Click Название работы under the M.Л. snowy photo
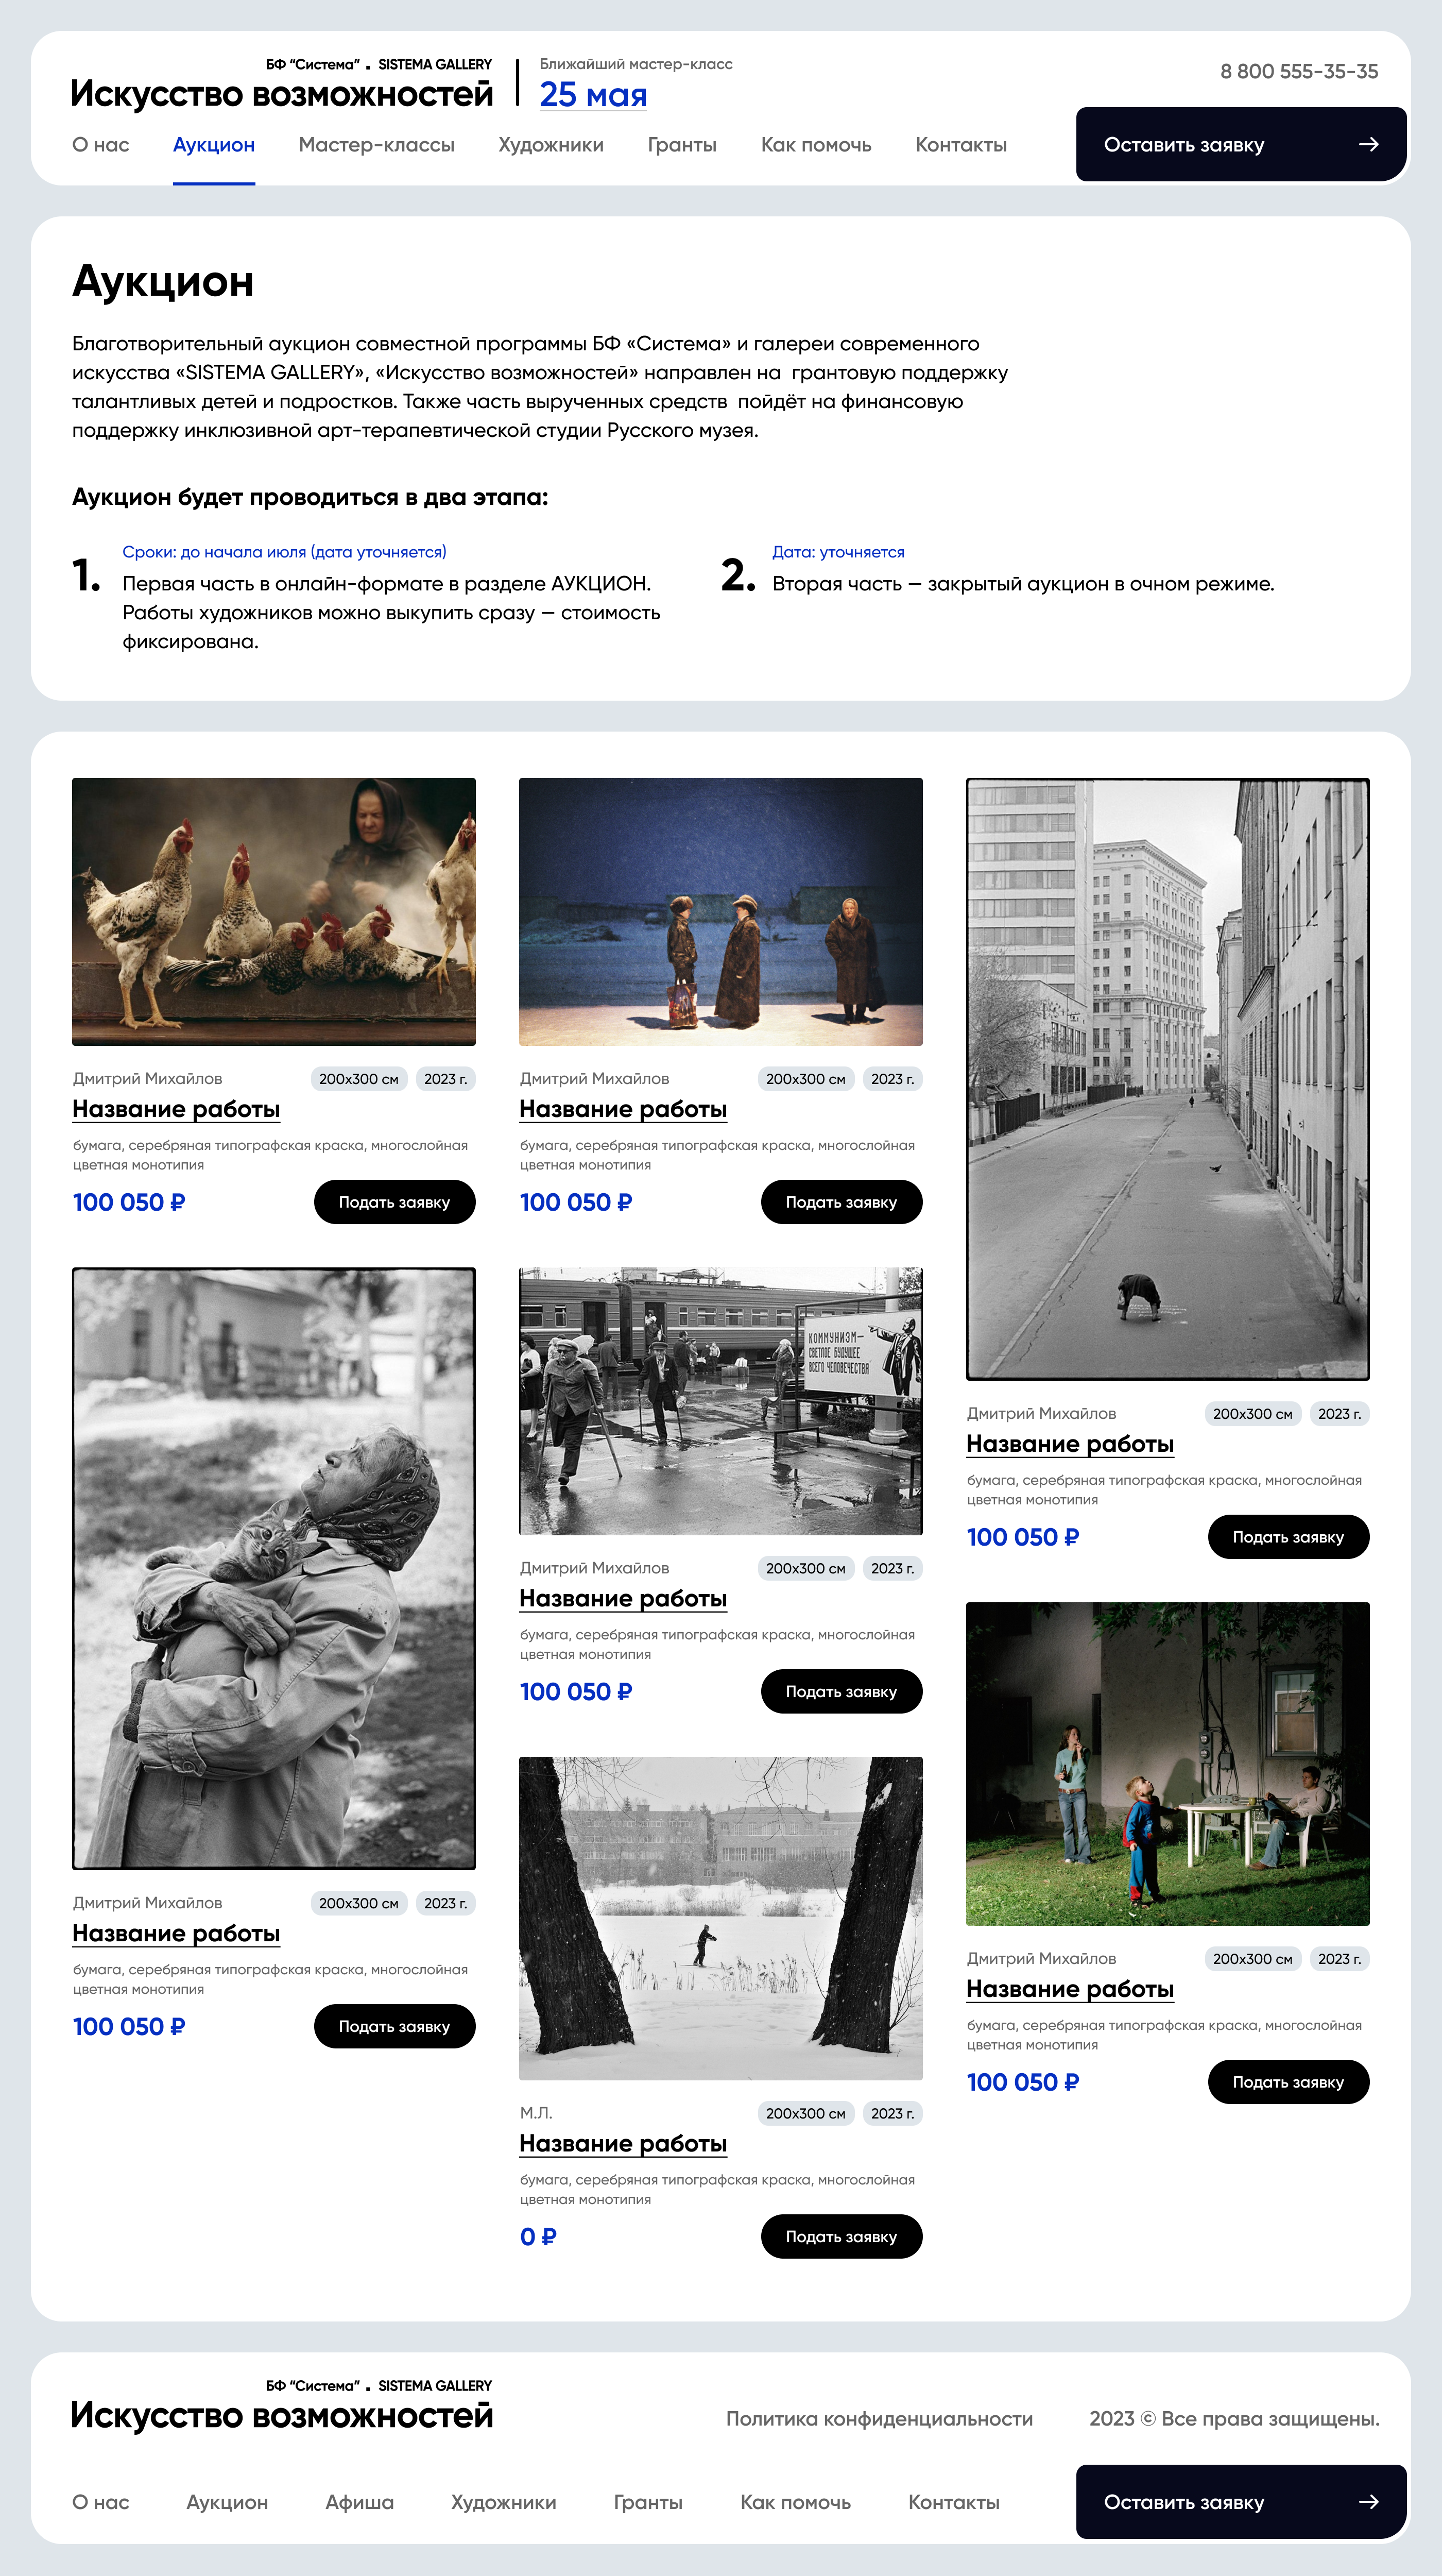This screenshot has width=1442, height=2576. tap(623, 2143)
